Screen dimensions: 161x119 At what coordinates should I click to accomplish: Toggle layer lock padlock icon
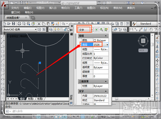(x=65, y=29)
